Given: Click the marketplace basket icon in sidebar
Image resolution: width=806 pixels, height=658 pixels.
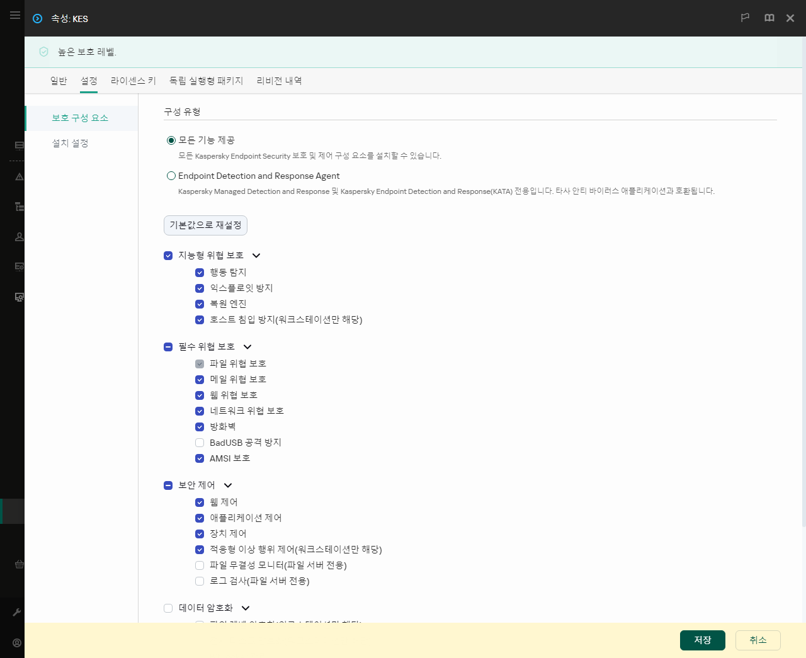Looking at the screenshot, I should pyautogui.click(x=18, y=564).
